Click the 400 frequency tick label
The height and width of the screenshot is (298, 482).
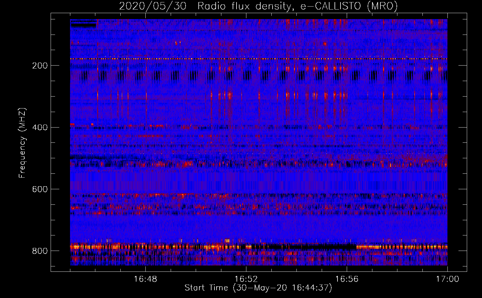[x=40, y=128]
